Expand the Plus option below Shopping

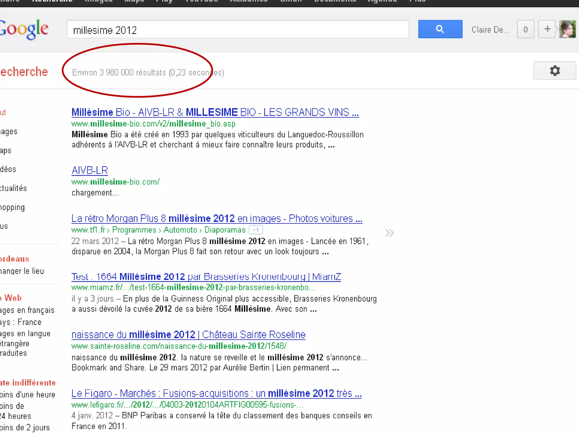click(4, 226)
